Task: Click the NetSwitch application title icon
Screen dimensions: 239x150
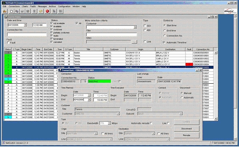Action: (x=4, y=3)
